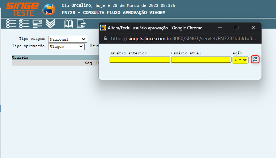Click the round SINGE globe logo
This screenshot has height=158, width=276.
49,9
